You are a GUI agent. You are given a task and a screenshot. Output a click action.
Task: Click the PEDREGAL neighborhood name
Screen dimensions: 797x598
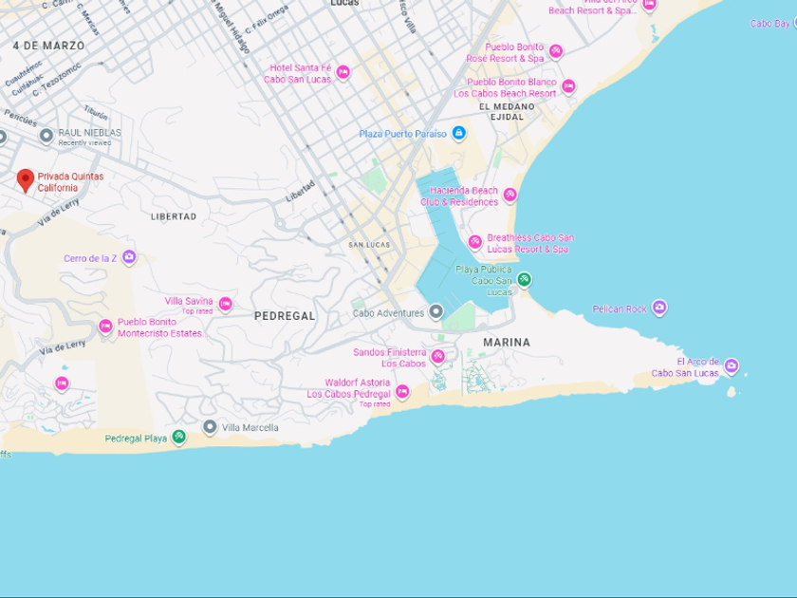(x=285, y=316)
